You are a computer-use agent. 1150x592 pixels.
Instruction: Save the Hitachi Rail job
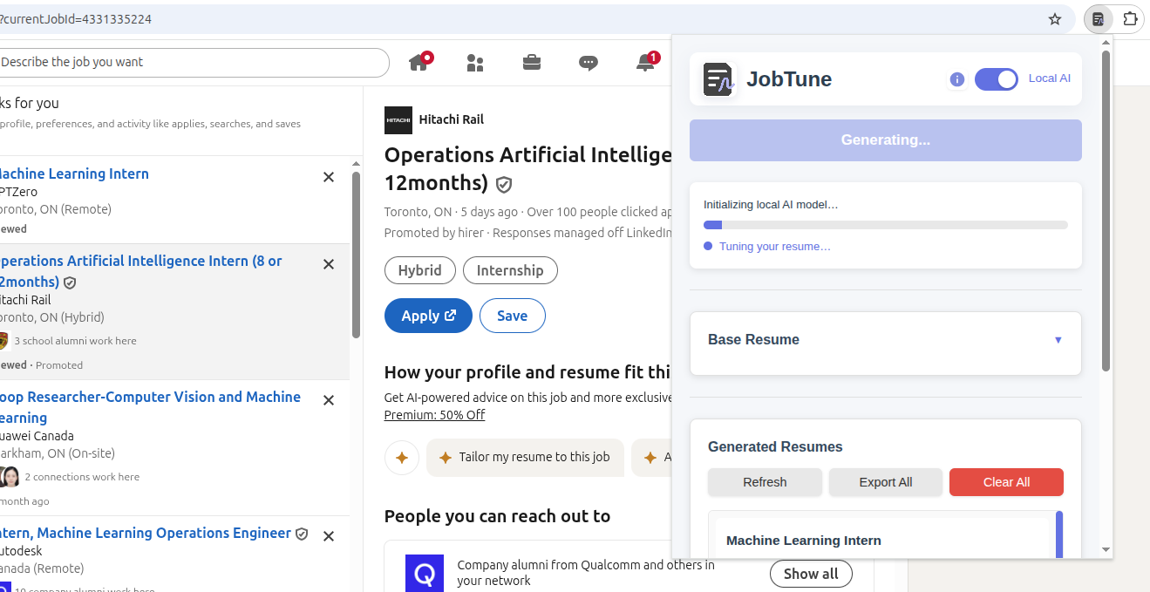513,316
